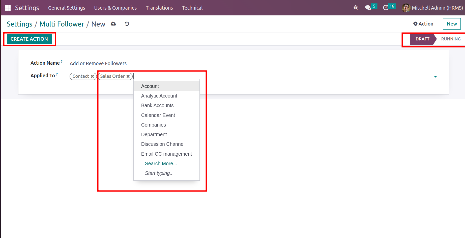Select the DRAFT status stage
465x238 pixels.
click(422, 39)
